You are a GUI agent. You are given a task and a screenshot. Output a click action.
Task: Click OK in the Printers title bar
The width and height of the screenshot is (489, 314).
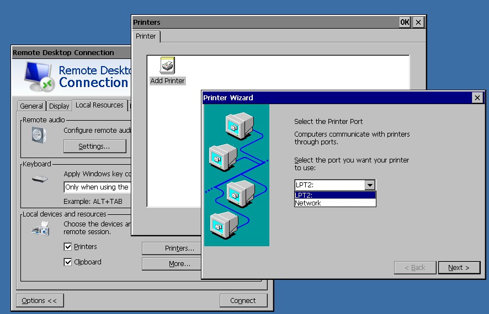tap(405, 22)
